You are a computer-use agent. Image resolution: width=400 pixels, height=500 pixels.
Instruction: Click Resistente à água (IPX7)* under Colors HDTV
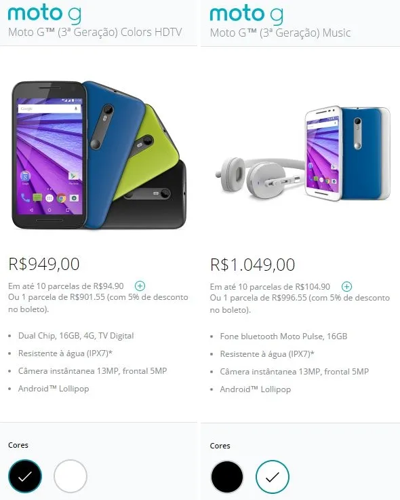pos(65,353)
